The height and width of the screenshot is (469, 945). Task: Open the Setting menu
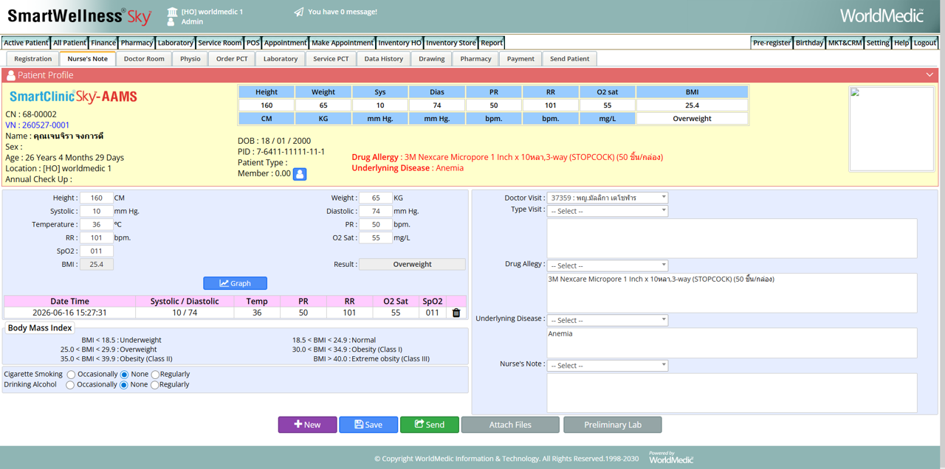[878, 43]
